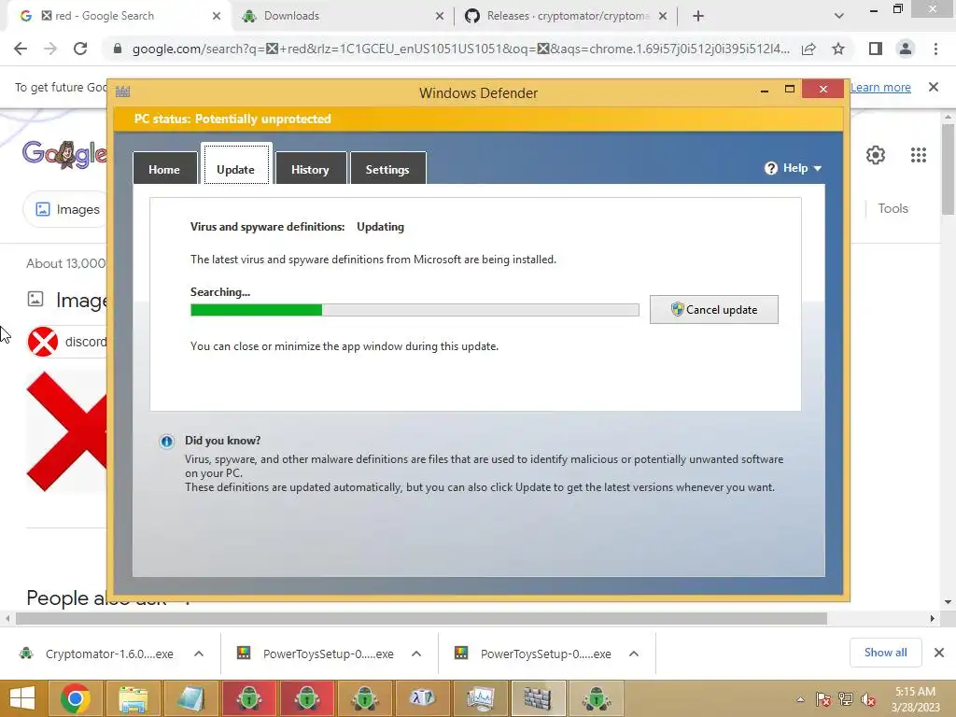
Task: Show all downloads
Action: [885, 653]
